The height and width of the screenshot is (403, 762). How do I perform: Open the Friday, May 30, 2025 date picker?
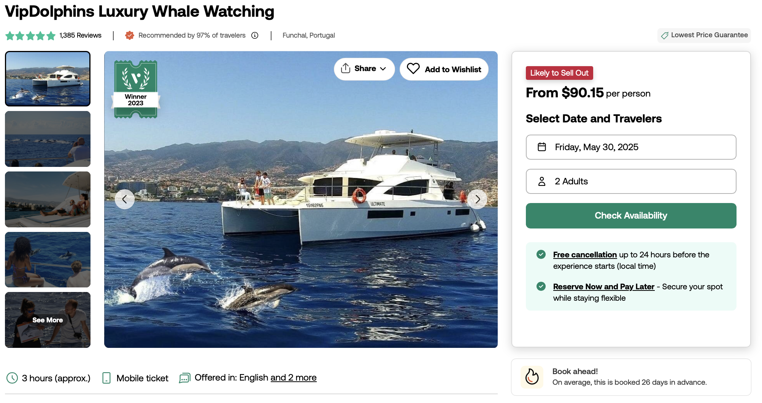coord(631,147)
